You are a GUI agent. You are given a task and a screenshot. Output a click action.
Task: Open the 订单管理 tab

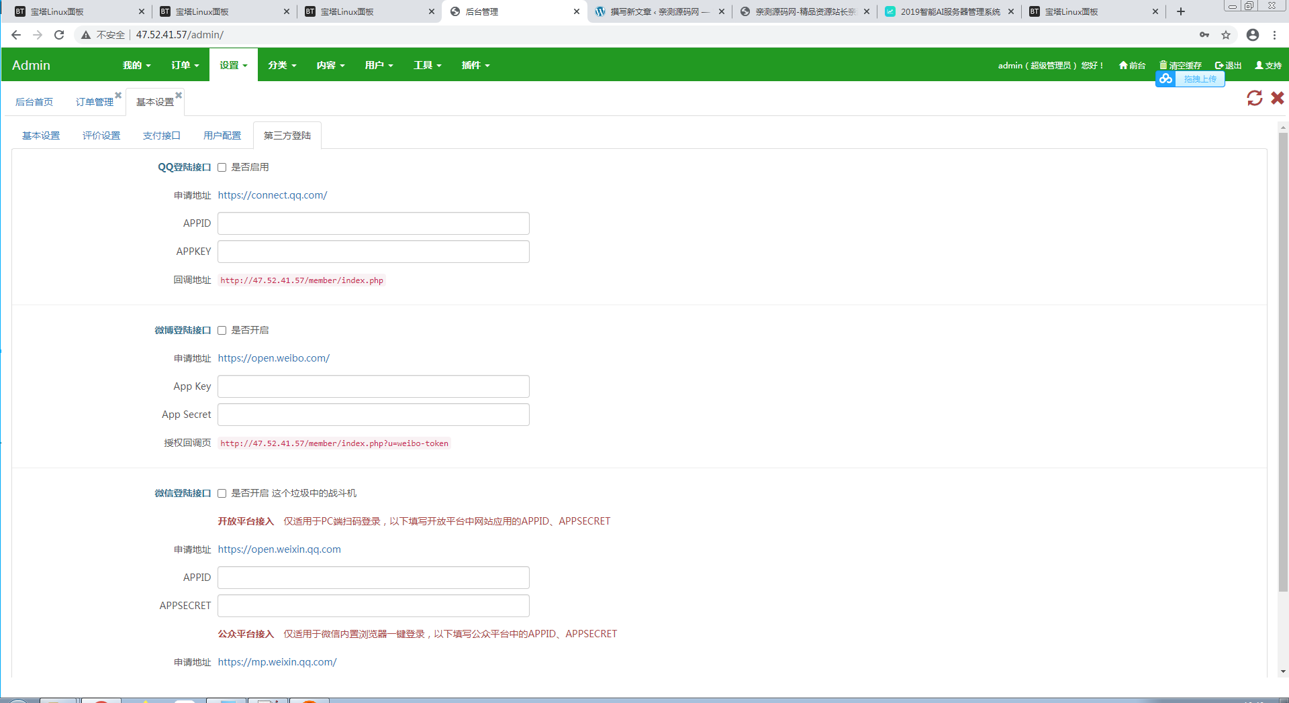[95, 102]
